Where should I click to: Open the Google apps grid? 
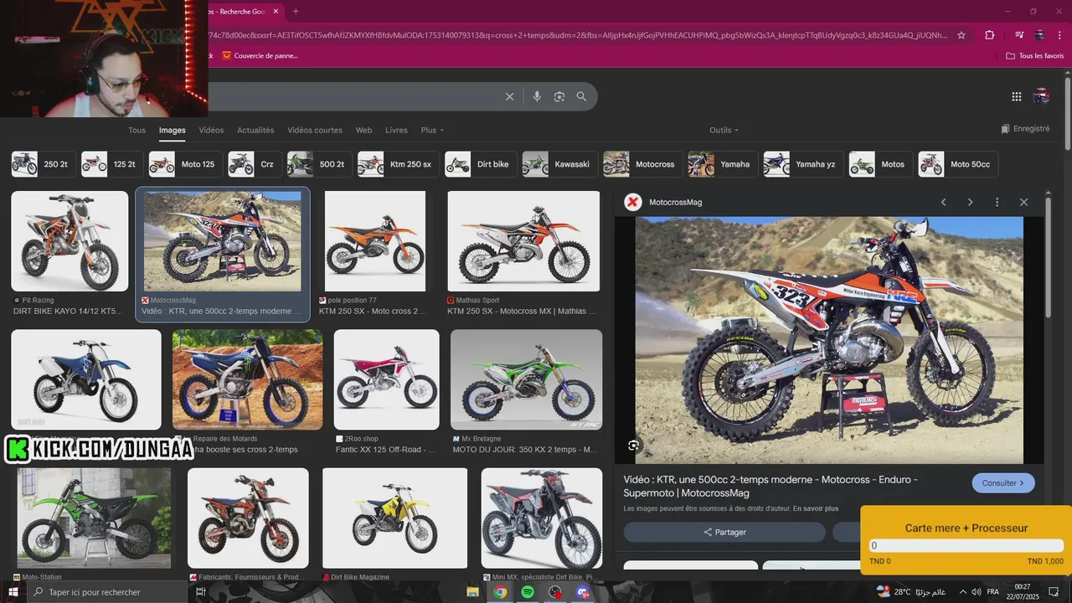click(1017, 96)
